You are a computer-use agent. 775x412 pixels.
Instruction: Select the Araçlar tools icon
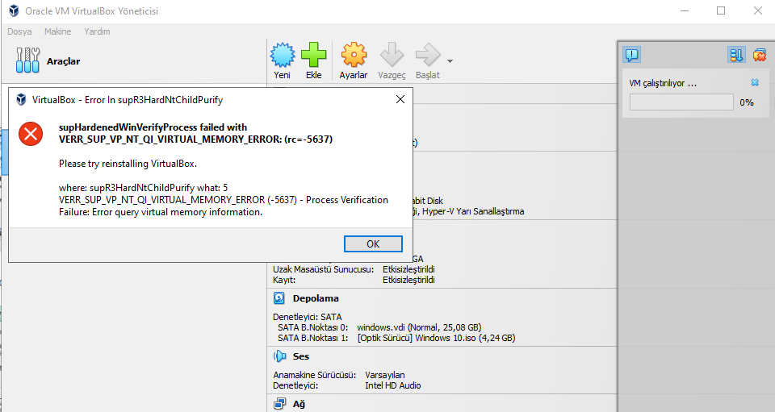coord(27,60)
